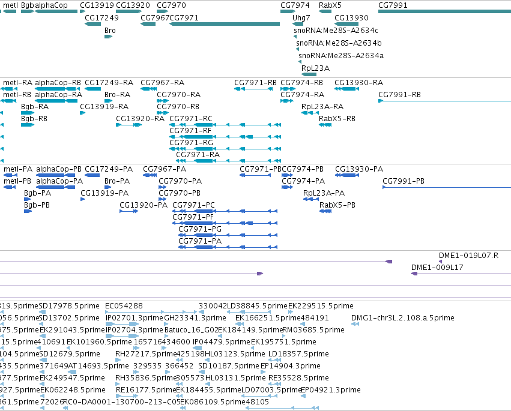The width and height of the screenshot is (511, 411).
Task: Click cDNA EP04921.3prime
Action: (330, 390)
